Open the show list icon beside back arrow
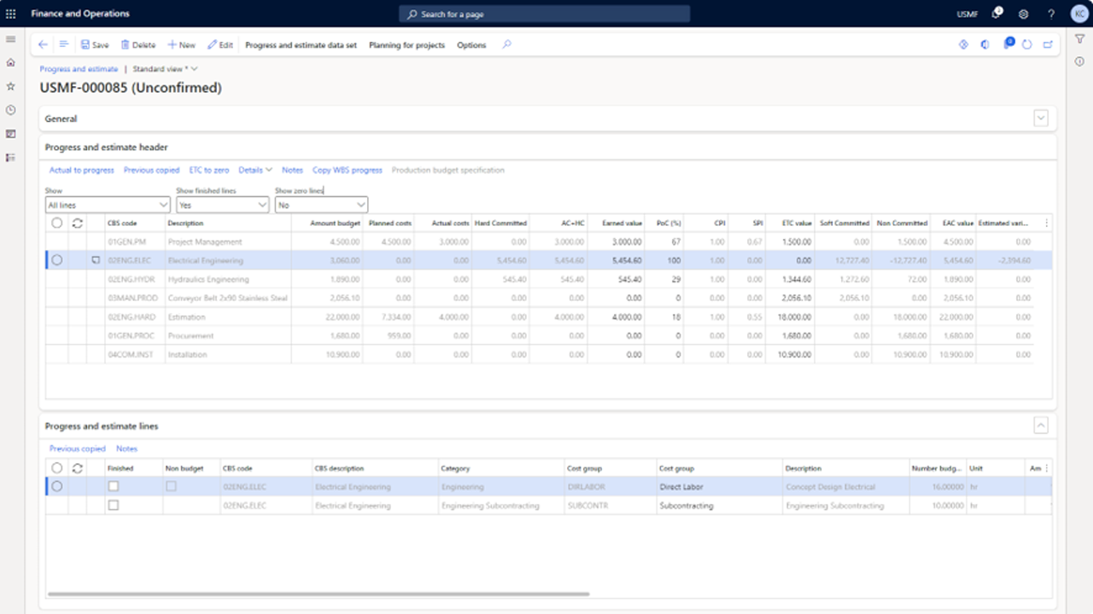The image size is (1093, 614). (63, 45)
